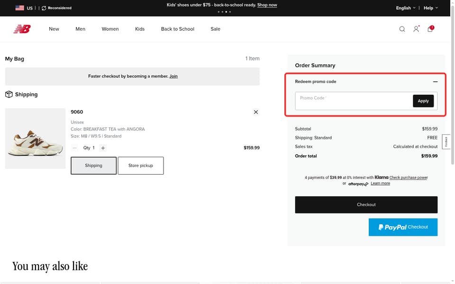Viewport: 455px width, 284px height.
Task: Click the Reconsidered link
Action: click(x=56, y=8)
